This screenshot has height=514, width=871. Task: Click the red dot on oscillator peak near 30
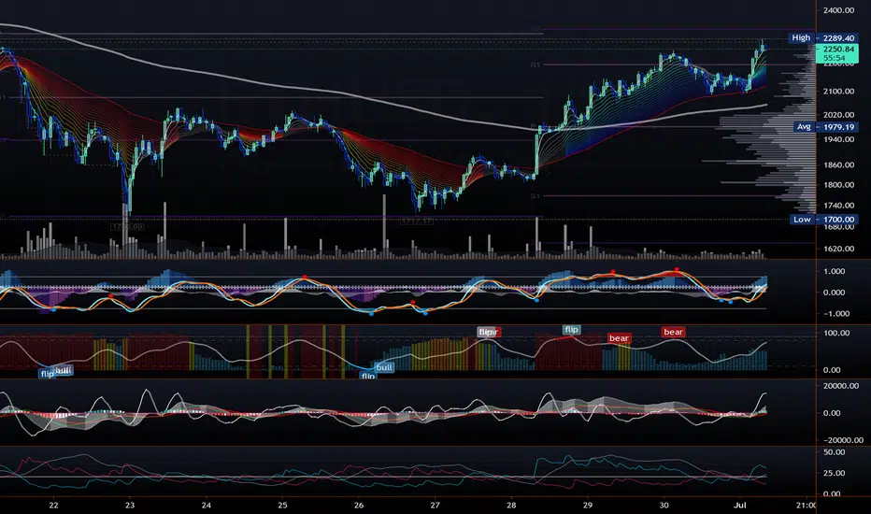pyautogui.click(x=677, y=269)
